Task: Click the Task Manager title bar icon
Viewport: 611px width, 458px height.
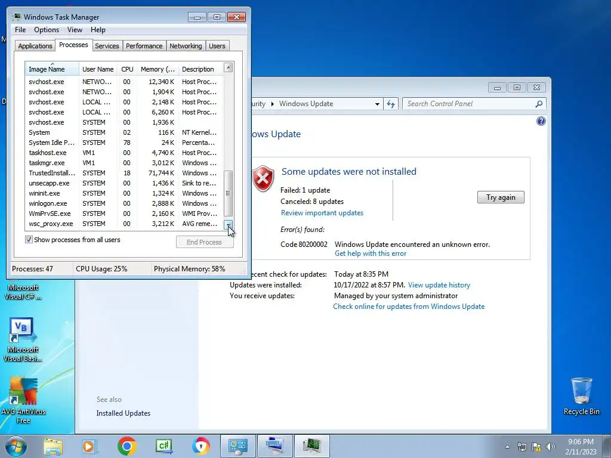Action: (16, 17)
